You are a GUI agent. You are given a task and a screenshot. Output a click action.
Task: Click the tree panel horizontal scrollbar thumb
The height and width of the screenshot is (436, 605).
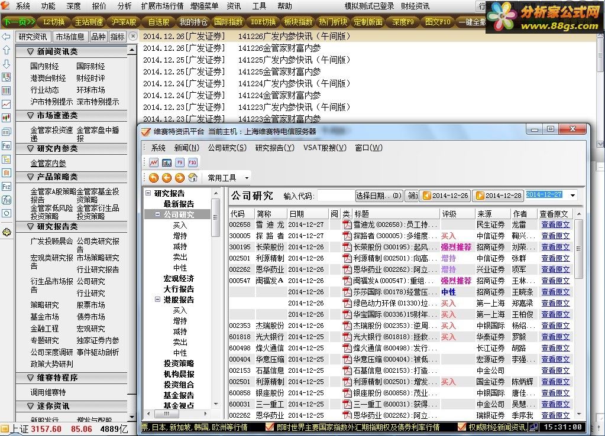click(167, 414)
